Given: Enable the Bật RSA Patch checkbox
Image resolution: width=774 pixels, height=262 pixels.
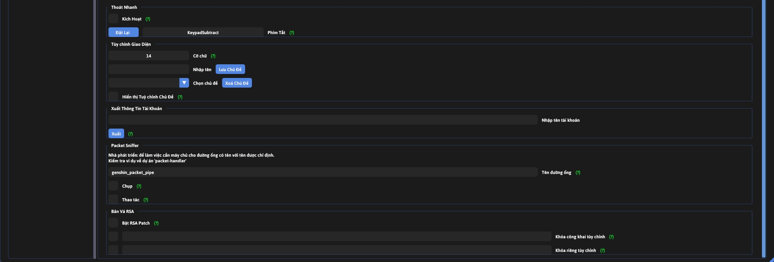Looking at the screenshot, I should 113,223.
